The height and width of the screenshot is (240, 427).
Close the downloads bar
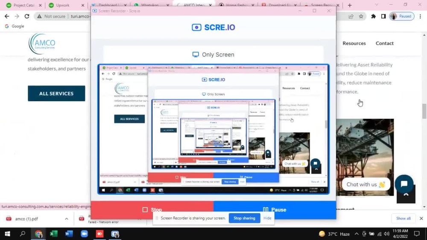[421, 219]
